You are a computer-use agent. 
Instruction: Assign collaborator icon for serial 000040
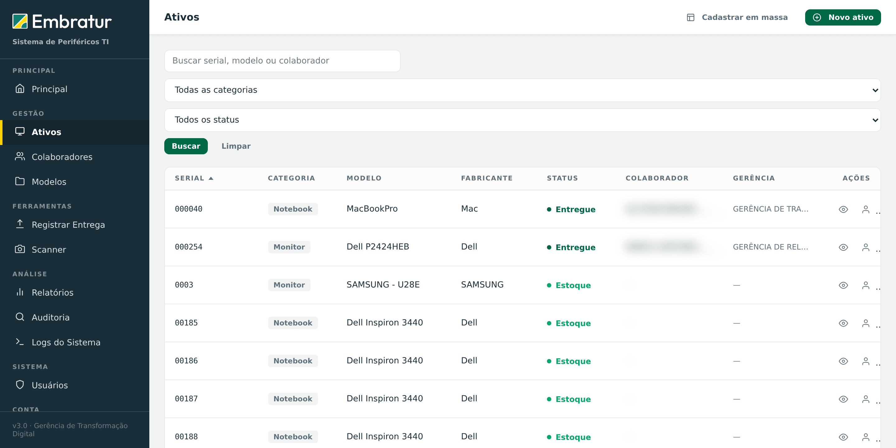(866, 209)
